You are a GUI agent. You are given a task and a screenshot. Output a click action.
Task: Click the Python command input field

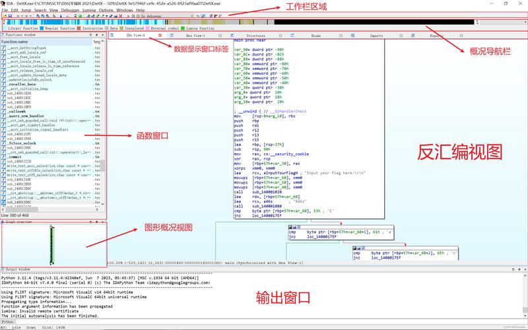click(x=271, y=322)
